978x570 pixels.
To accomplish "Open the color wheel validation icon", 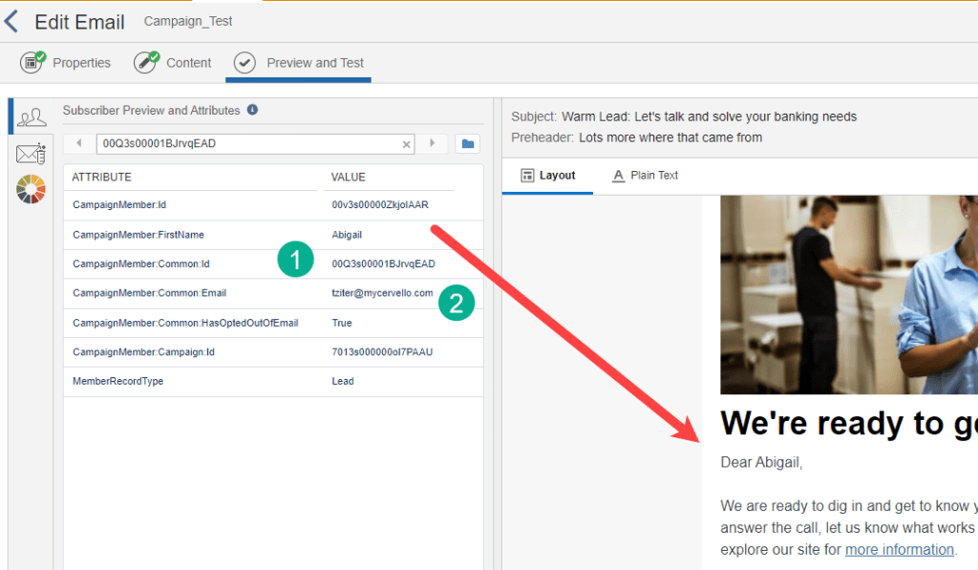I will (x=32, y=189).
